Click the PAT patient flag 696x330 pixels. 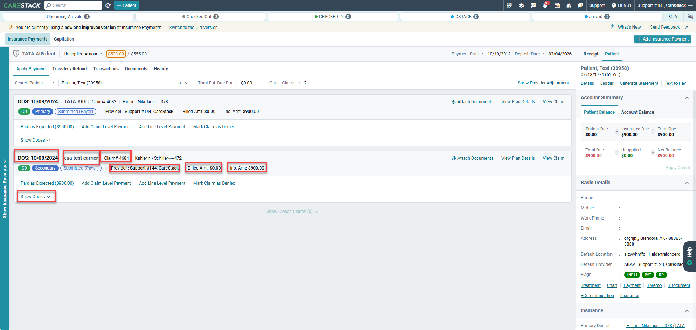[648, 275]
